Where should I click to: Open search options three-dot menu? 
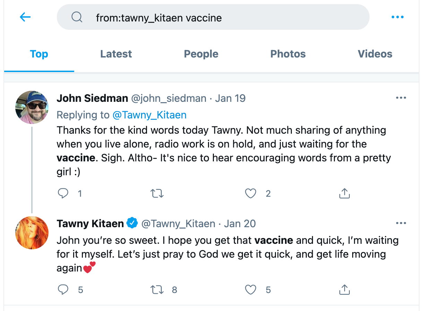[x=397, y=17]
